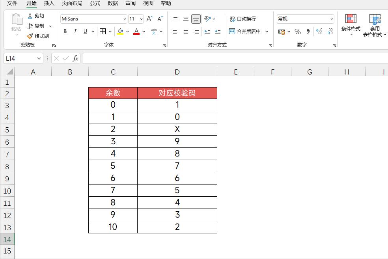This screenshot has width=388, height=259.
Task: Open the font name dropdown showing MiSans
Action: tap(93, 19)
